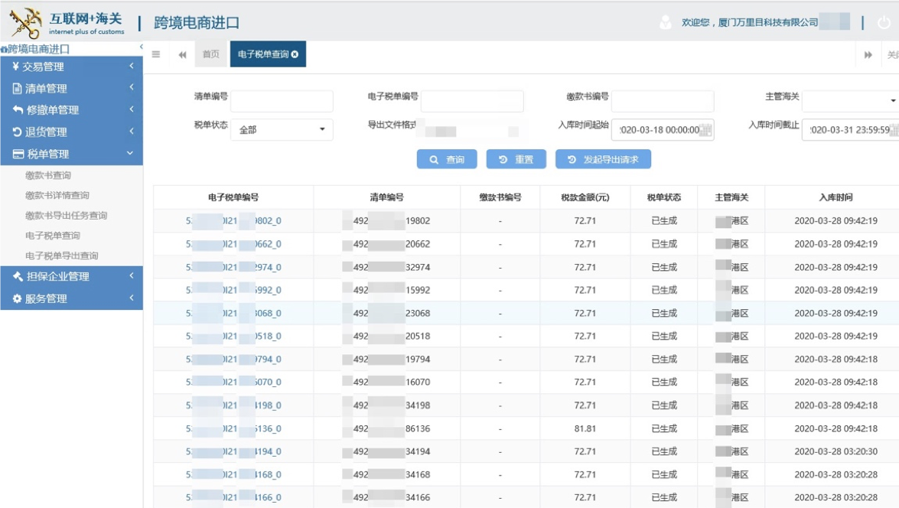The image size is (899, 508).
Task: Click the double-left arrow tab scroll icon
Action: pos(181,54)
